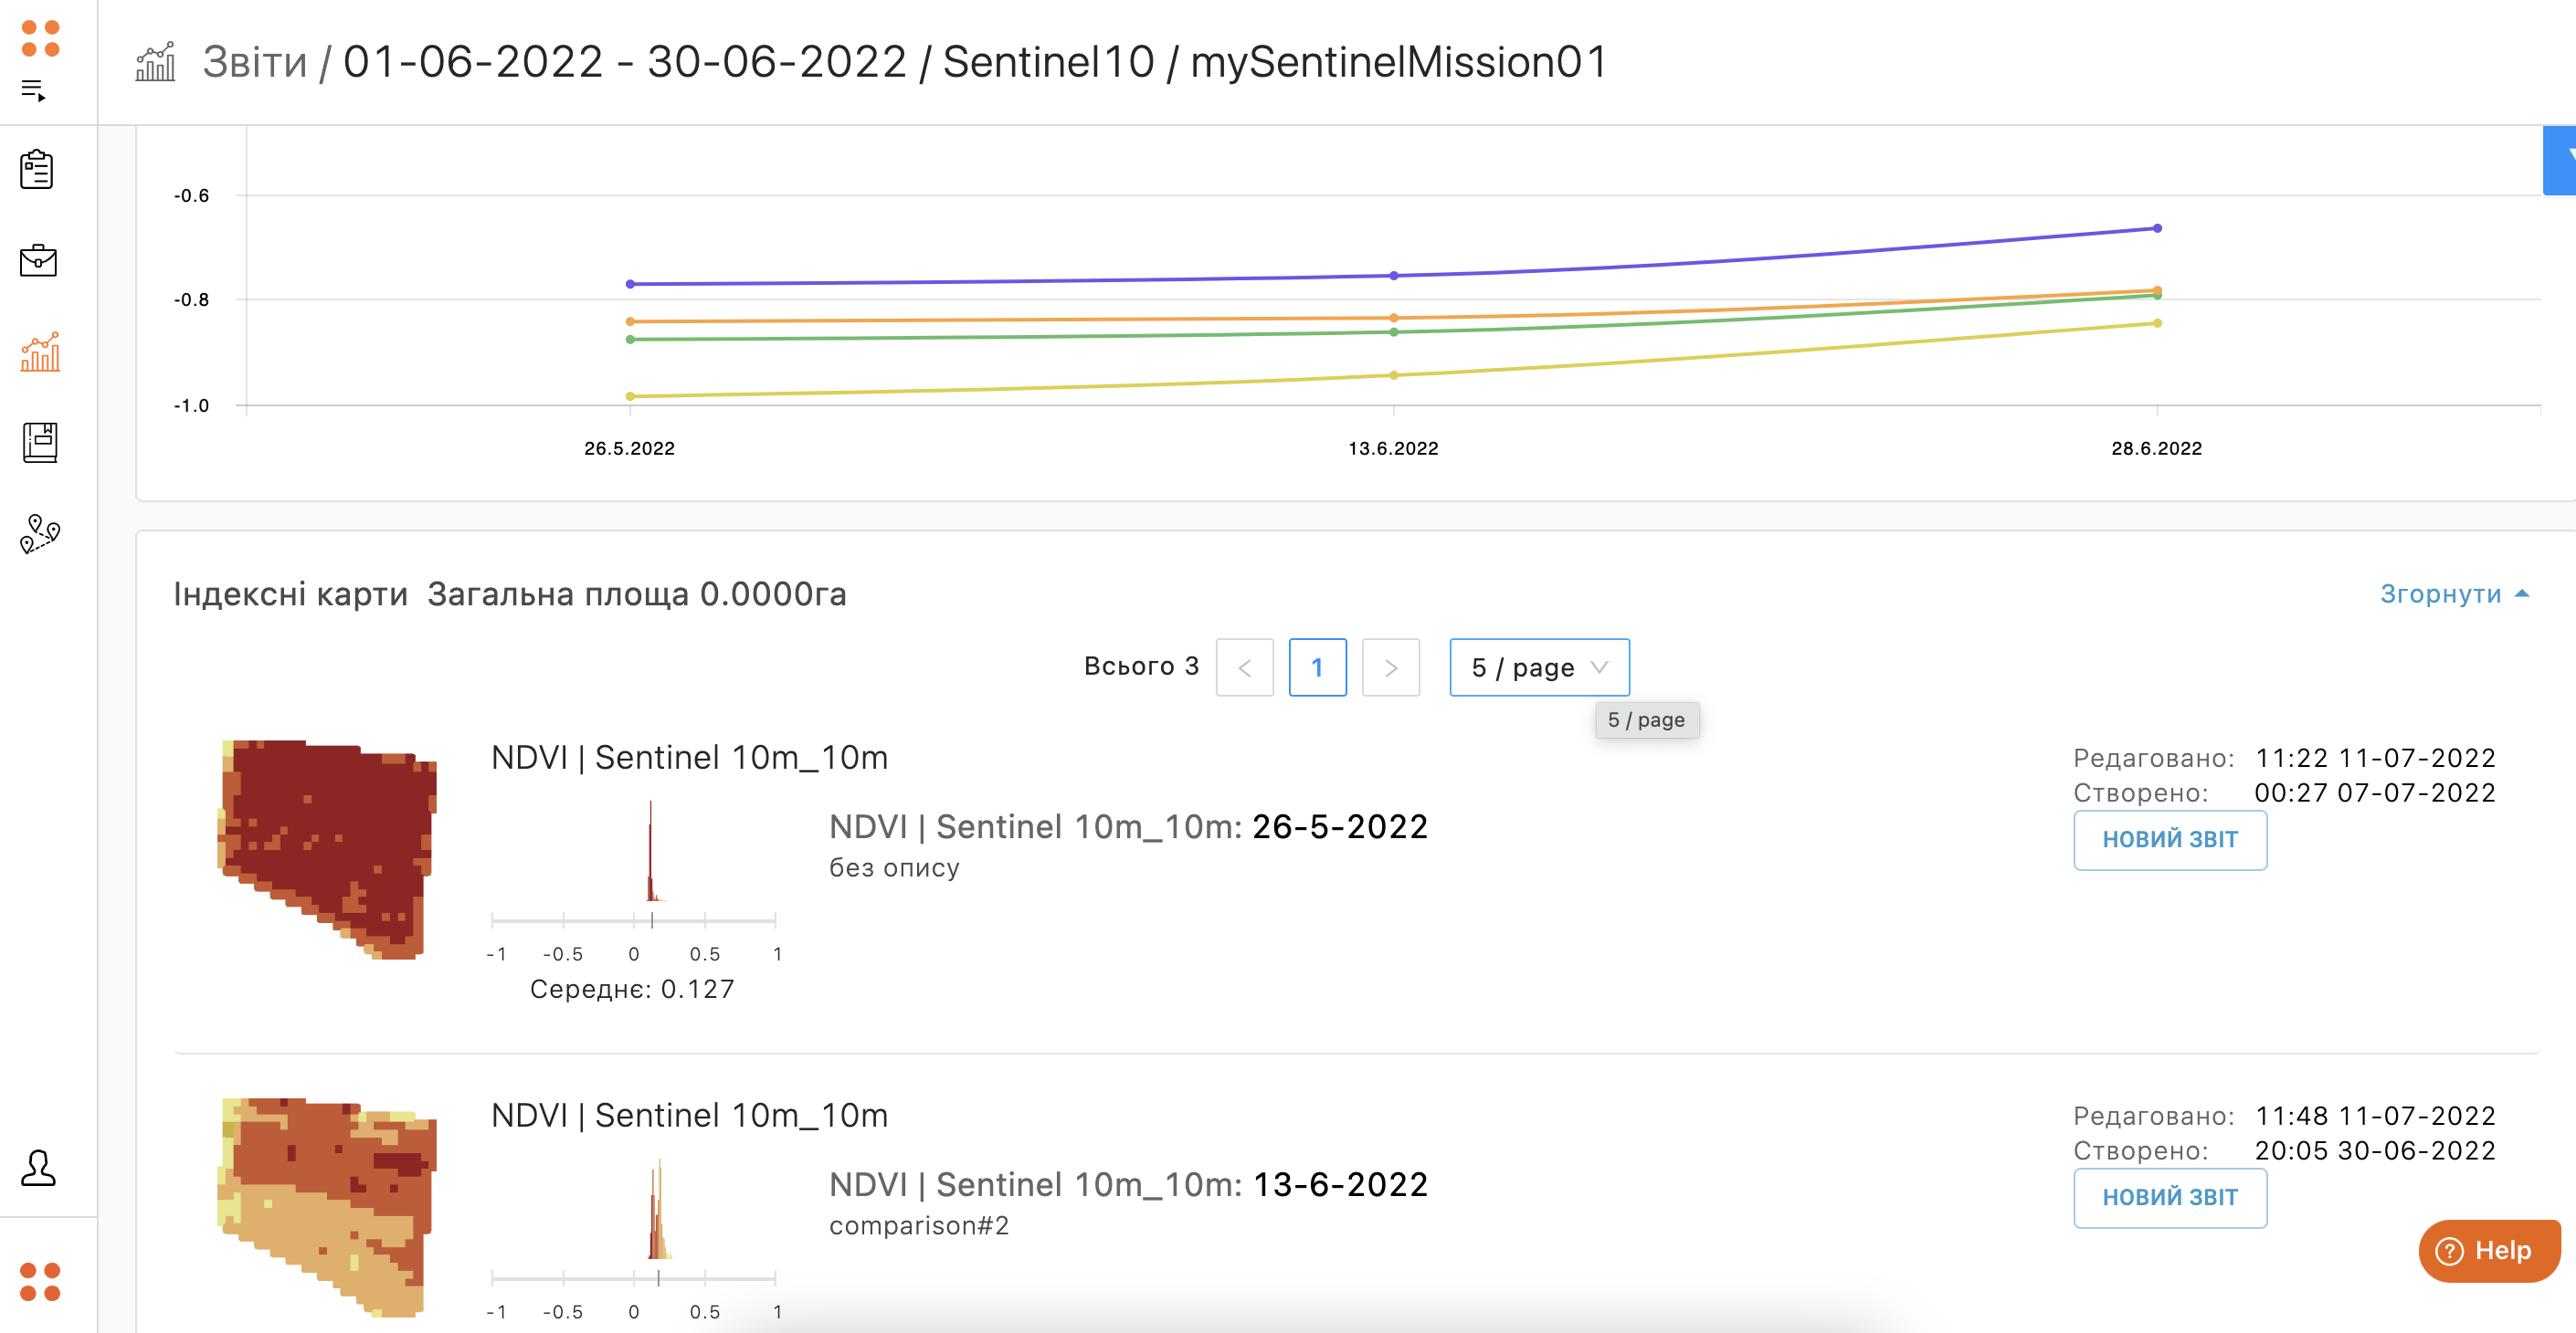Expand the sidebar menu toggle icon
The width and height of the screenshot is (2576, 1333).
click(x=33, y=91)
